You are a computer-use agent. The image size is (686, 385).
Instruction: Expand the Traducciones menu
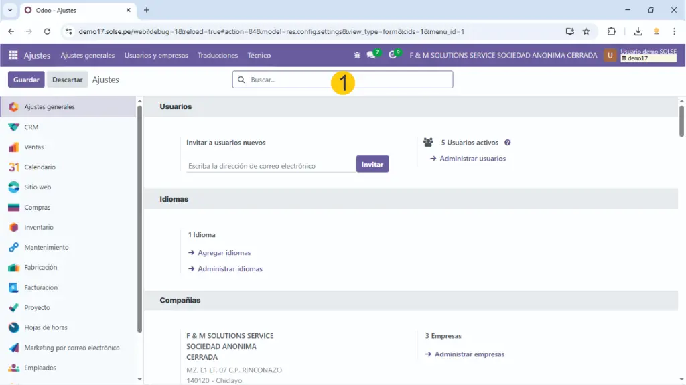pos(218,56)
